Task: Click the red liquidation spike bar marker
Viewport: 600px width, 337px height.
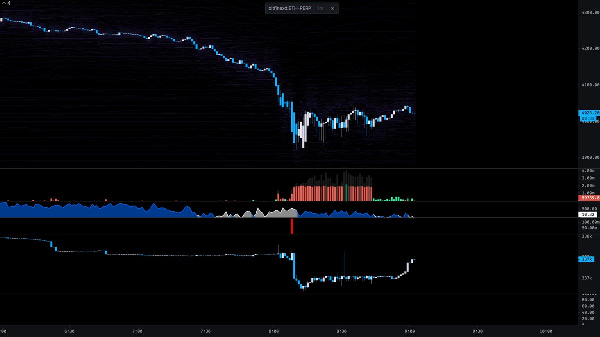Action: coord(292,226)
